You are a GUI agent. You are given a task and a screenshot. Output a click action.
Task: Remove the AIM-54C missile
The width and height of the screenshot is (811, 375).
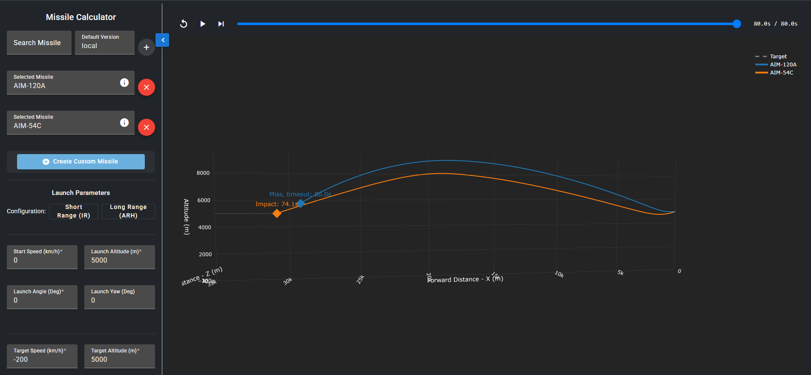[x=147, y=127]
